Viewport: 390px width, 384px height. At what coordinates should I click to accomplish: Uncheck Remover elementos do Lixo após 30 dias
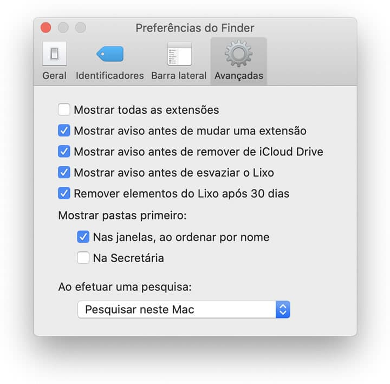pos(64,193)
